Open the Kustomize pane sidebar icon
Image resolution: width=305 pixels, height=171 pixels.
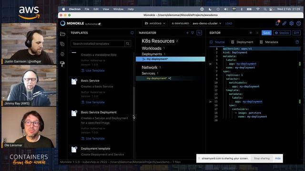[62, 44]
